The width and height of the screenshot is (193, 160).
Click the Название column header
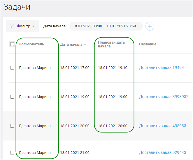coord(148,44)
